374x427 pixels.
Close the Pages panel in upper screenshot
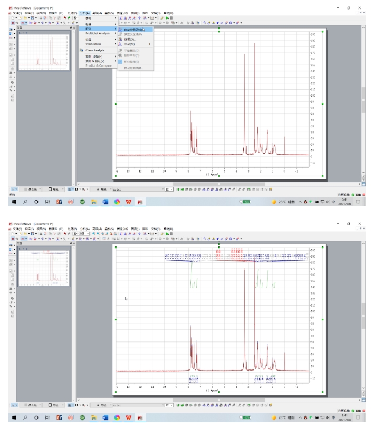(x=74, y=28)
